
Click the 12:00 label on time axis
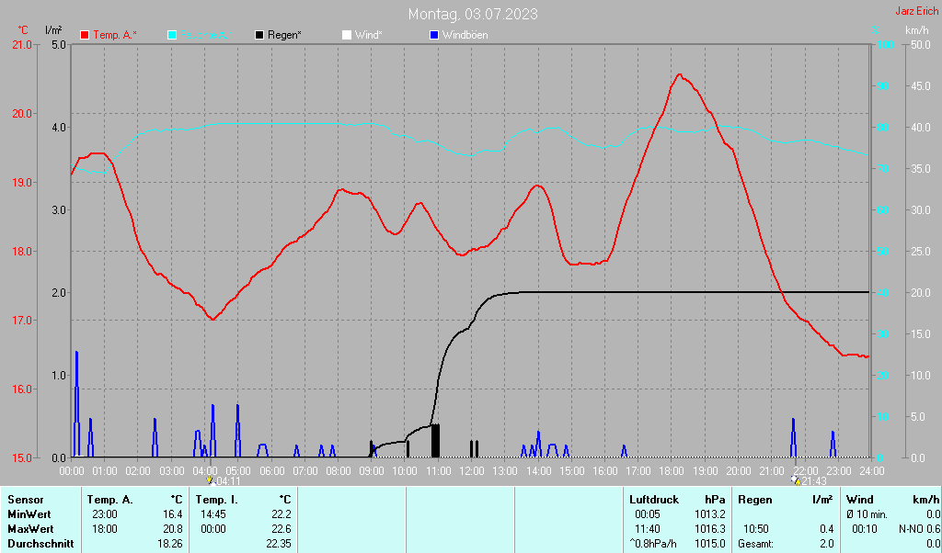[x=471, y=470]
